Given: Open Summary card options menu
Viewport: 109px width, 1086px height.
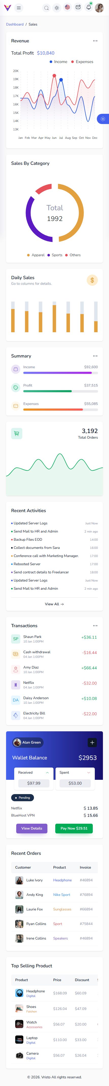Looking at the screenshot, I should (95, 356).
